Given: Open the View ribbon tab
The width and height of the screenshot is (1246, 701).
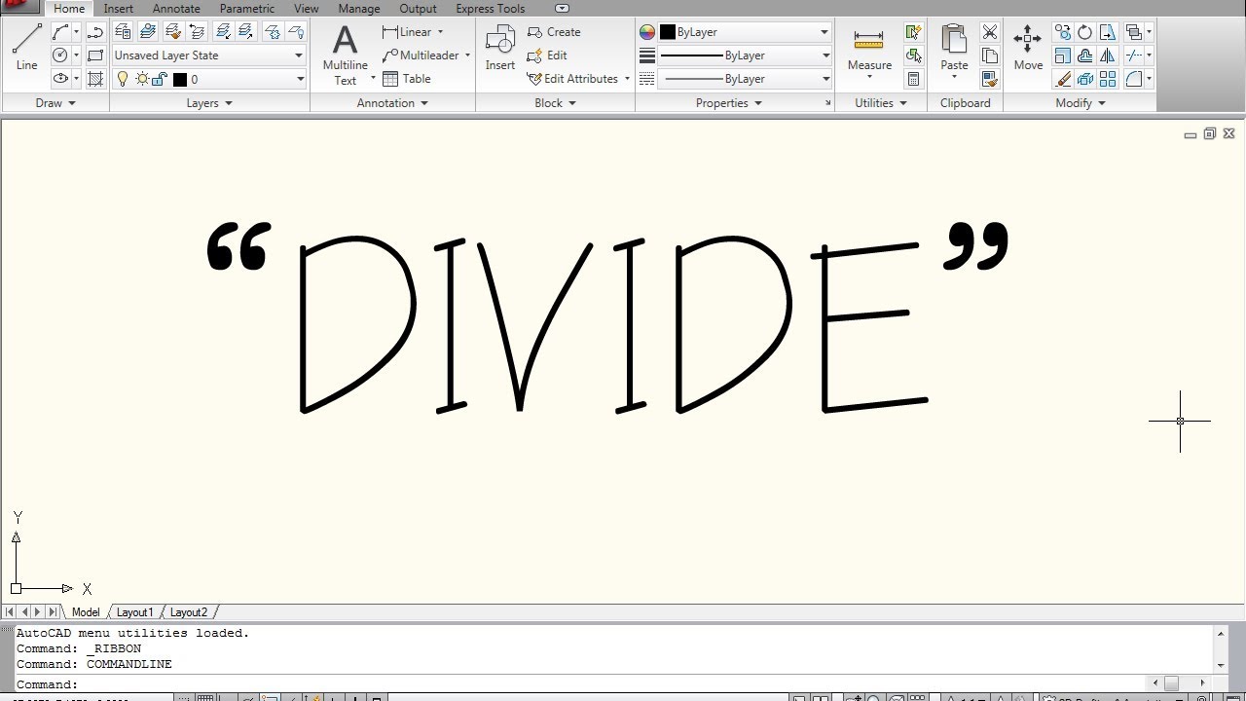Looking at the screenshot, I should tap(307, 9).
